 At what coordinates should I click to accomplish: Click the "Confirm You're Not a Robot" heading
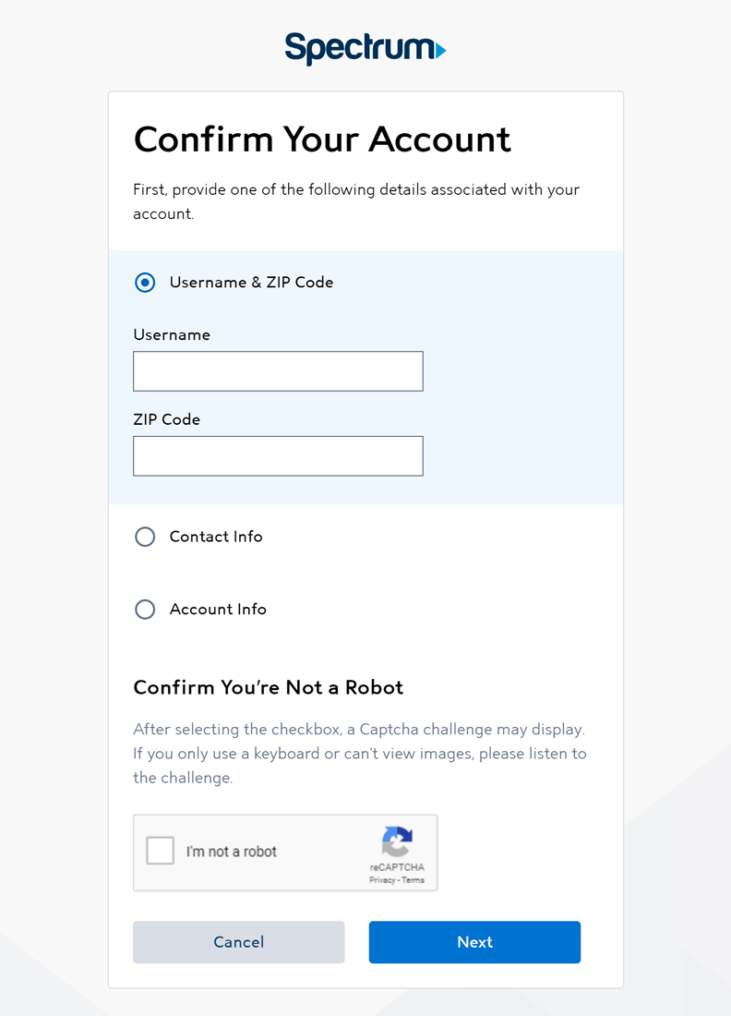[x=268, y=687]
